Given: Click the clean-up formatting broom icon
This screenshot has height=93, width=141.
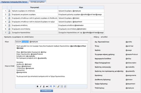Looking at the screenshot, I should (58, 86).
